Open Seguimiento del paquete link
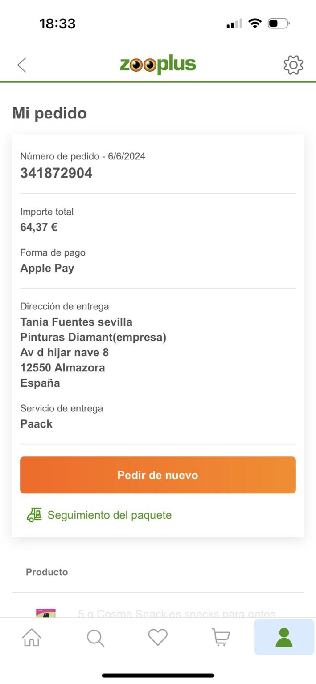Screen dimensions: 316x684 pyautogui.click(x=109, y=515)
